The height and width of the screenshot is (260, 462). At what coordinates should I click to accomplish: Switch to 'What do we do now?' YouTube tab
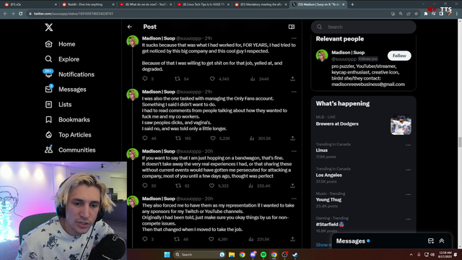(x=145, y=4)
